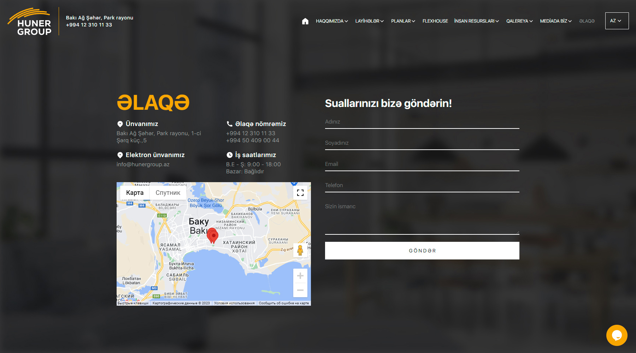Switch map to Карта view
Screen dimensions: 636x353
(x=135, y=193)
